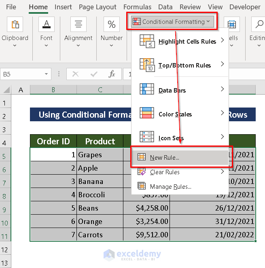Click the Order ID header cell
This screenshot has width=265, height=268.
tap(53, 141)
